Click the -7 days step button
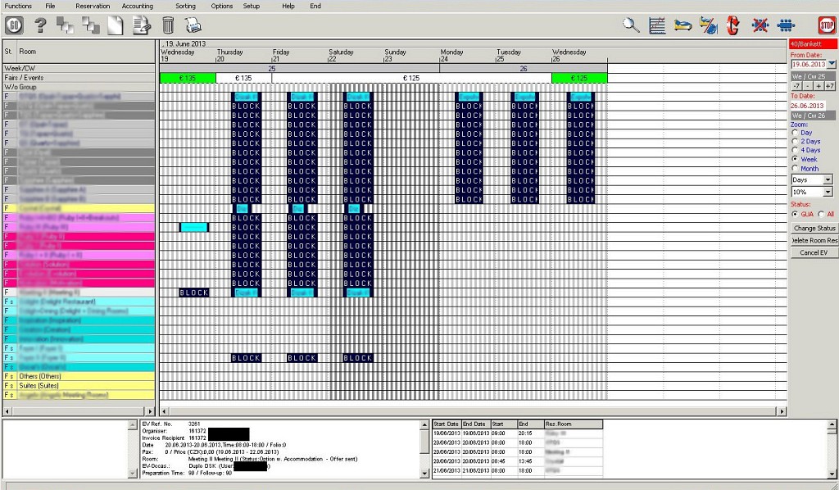This screenshot has width=839, height=490. point(796,86)
